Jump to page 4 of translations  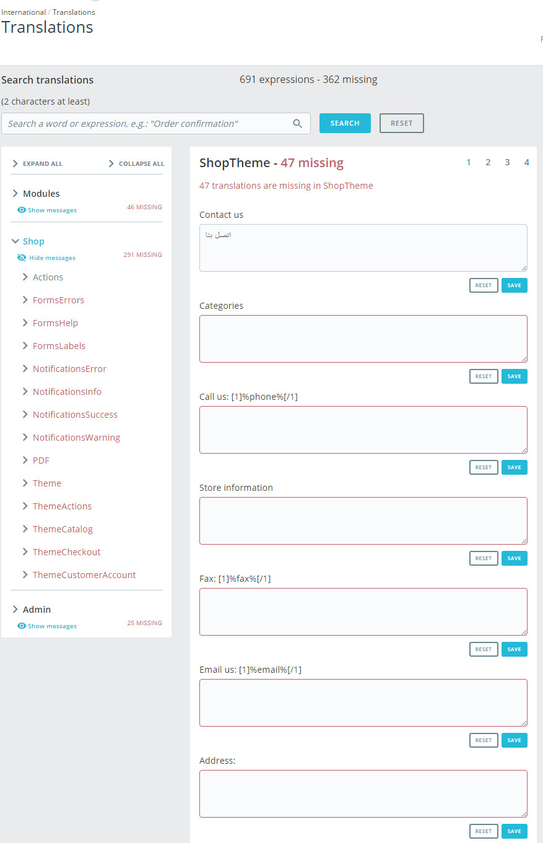click(527, 163)
